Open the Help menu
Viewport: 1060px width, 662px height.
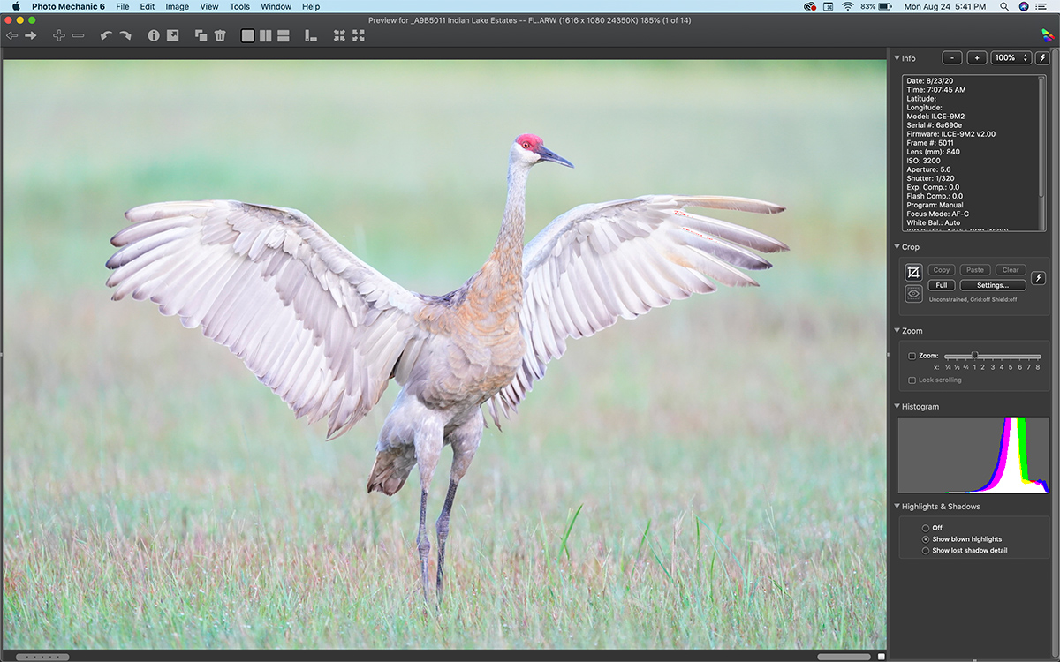(311, 6)
